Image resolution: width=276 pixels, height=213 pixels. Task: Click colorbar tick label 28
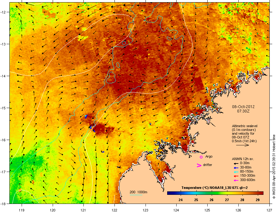(242, 200)
